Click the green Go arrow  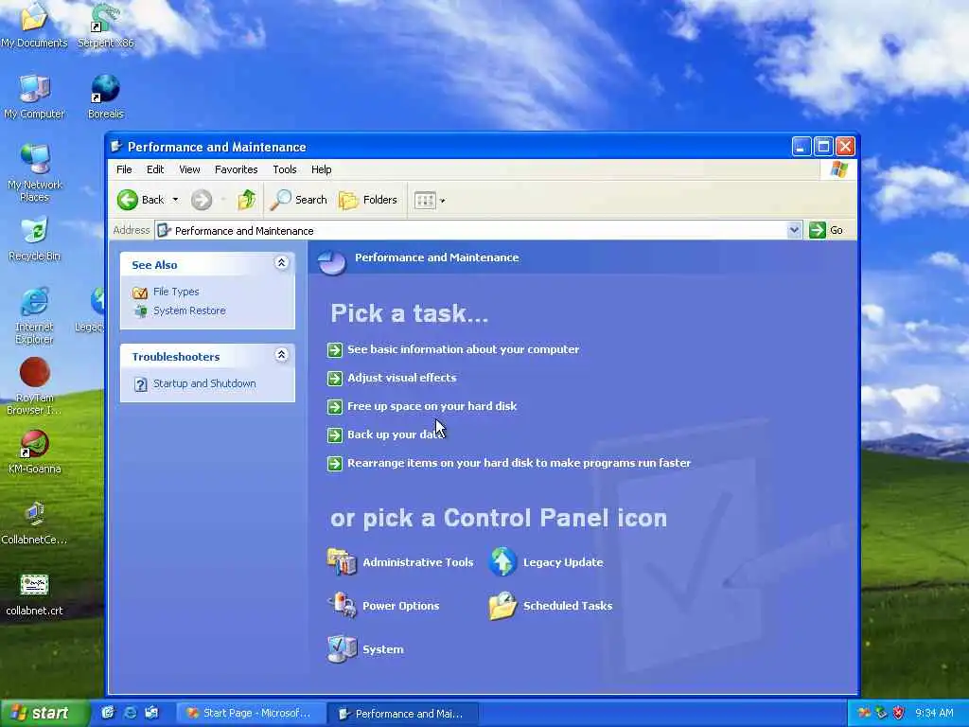pyautogui.click(x=818, y=230)
